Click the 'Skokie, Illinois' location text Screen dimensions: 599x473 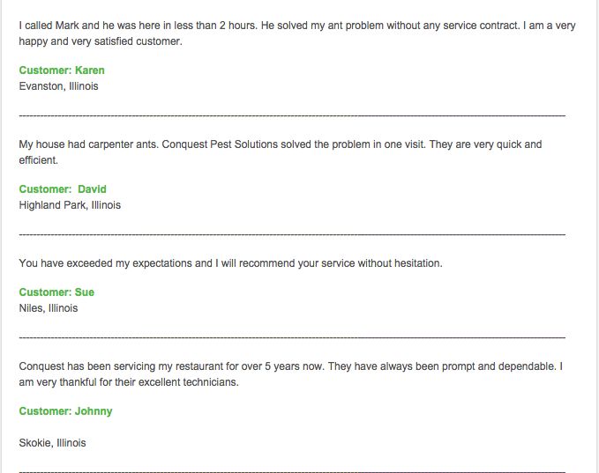[52, 443]
